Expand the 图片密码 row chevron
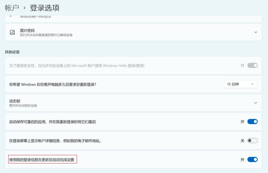Screen dimensions: 268x173 (255, 32)
